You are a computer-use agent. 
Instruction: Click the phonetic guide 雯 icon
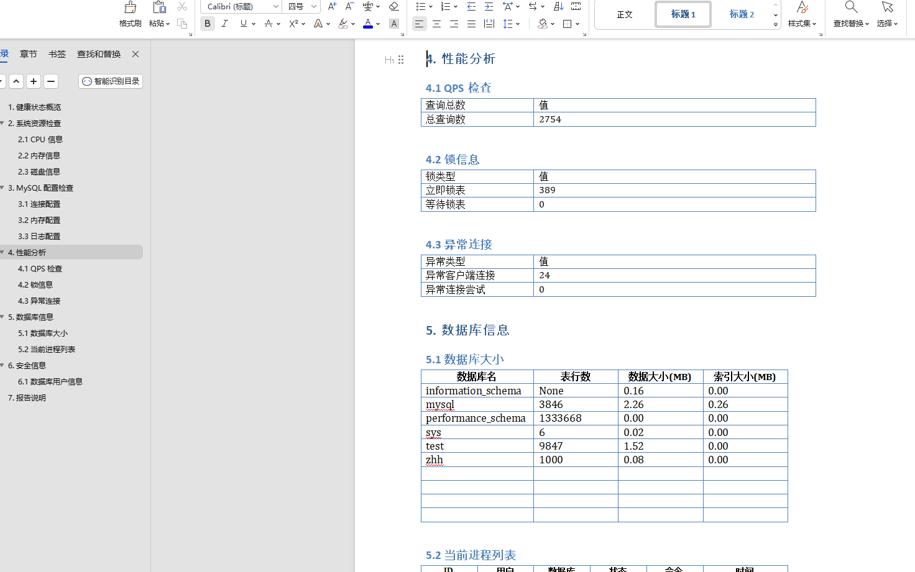coord(368,6)
